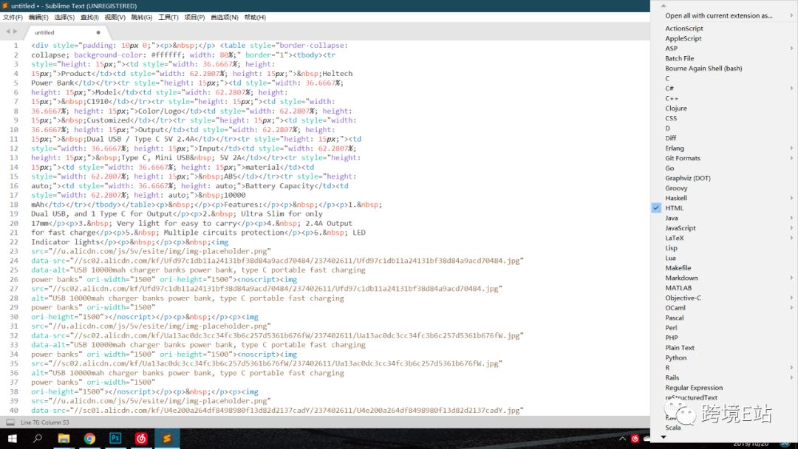Choose Pascal syntax
798x449 pixels.
[675, 318]
